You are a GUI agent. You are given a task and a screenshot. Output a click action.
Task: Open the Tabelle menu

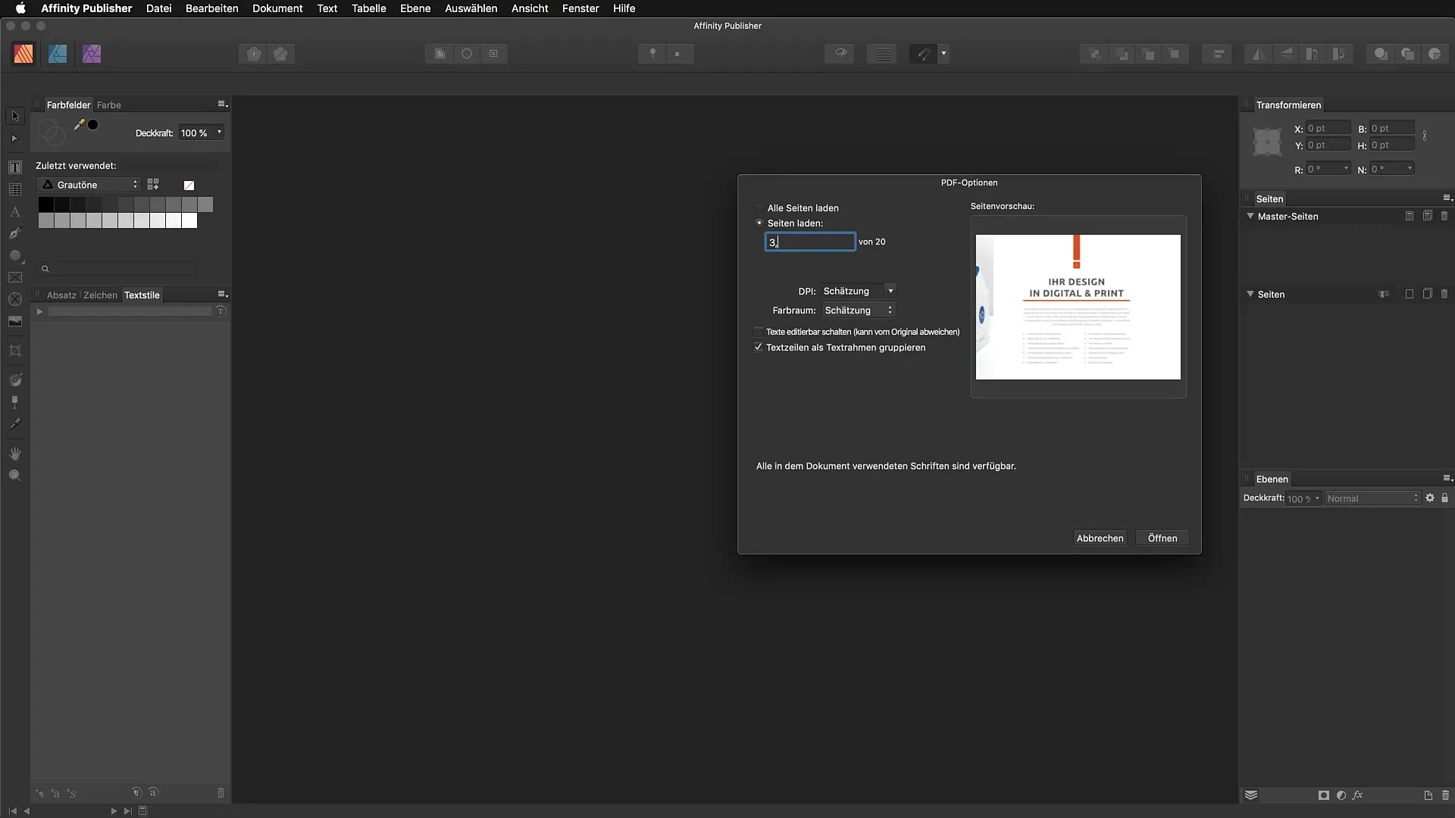(x=368, y=8)
